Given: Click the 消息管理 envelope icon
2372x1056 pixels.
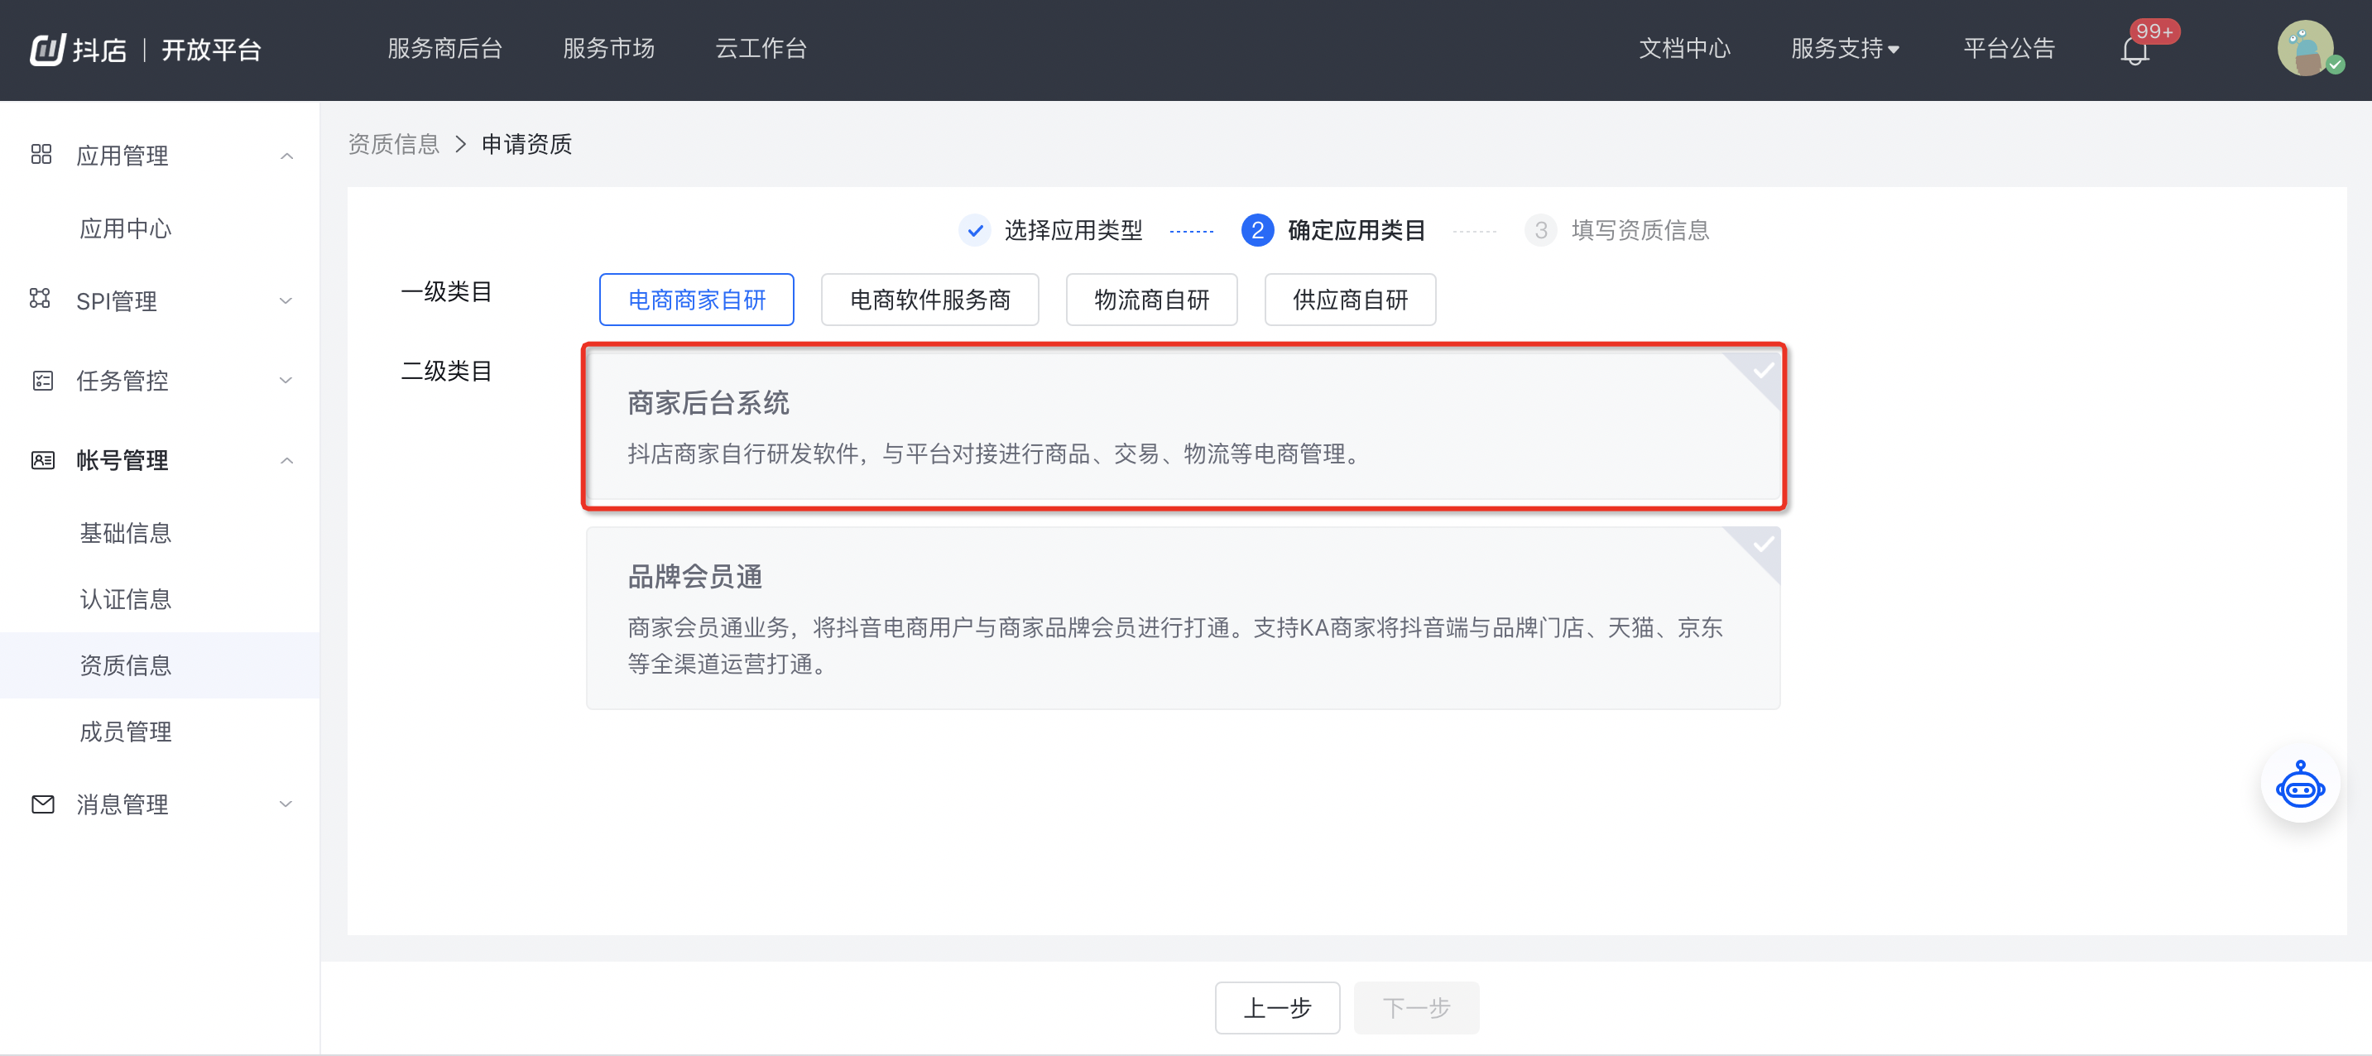Looking at the screenshot, I should 42,804.
